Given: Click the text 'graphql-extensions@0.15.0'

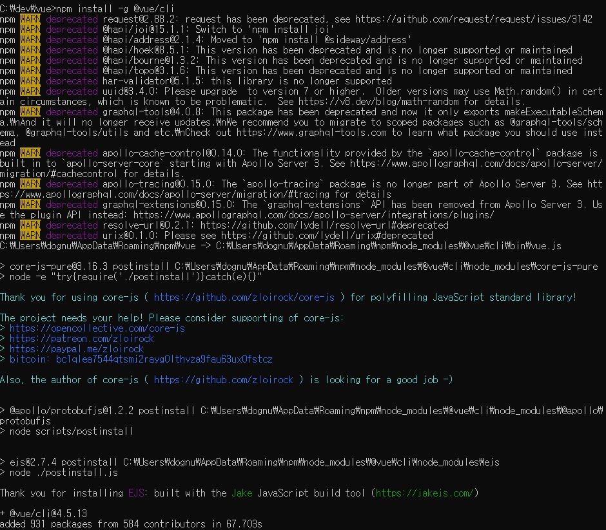Looking at the screenshot, I should coord(170,204).
